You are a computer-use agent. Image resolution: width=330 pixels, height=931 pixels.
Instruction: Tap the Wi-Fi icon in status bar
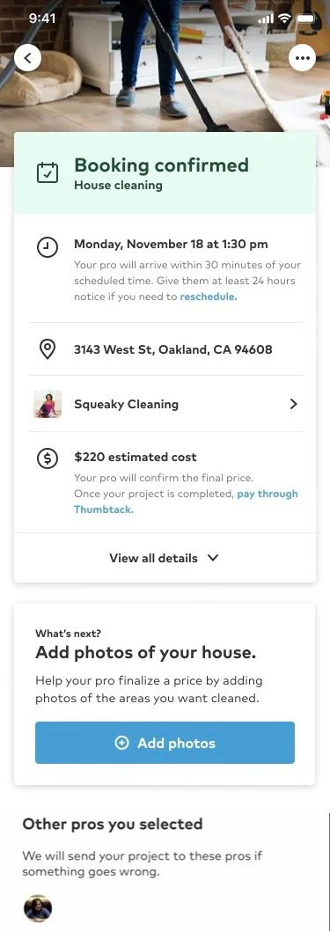[285, 18]
